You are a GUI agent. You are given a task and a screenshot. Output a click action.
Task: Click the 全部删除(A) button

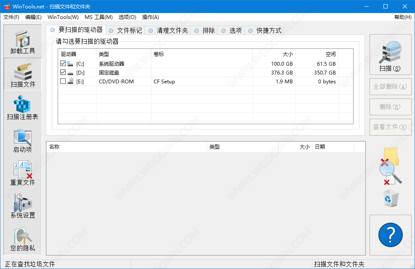pyautogui.click(x=391, y=87)
